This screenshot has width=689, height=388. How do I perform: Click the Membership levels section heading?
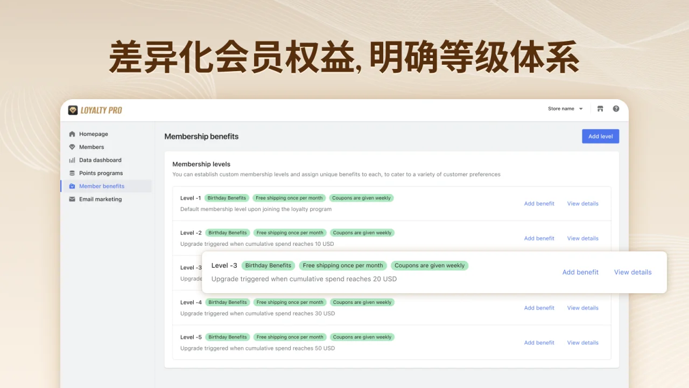click(x=201, y=164)
